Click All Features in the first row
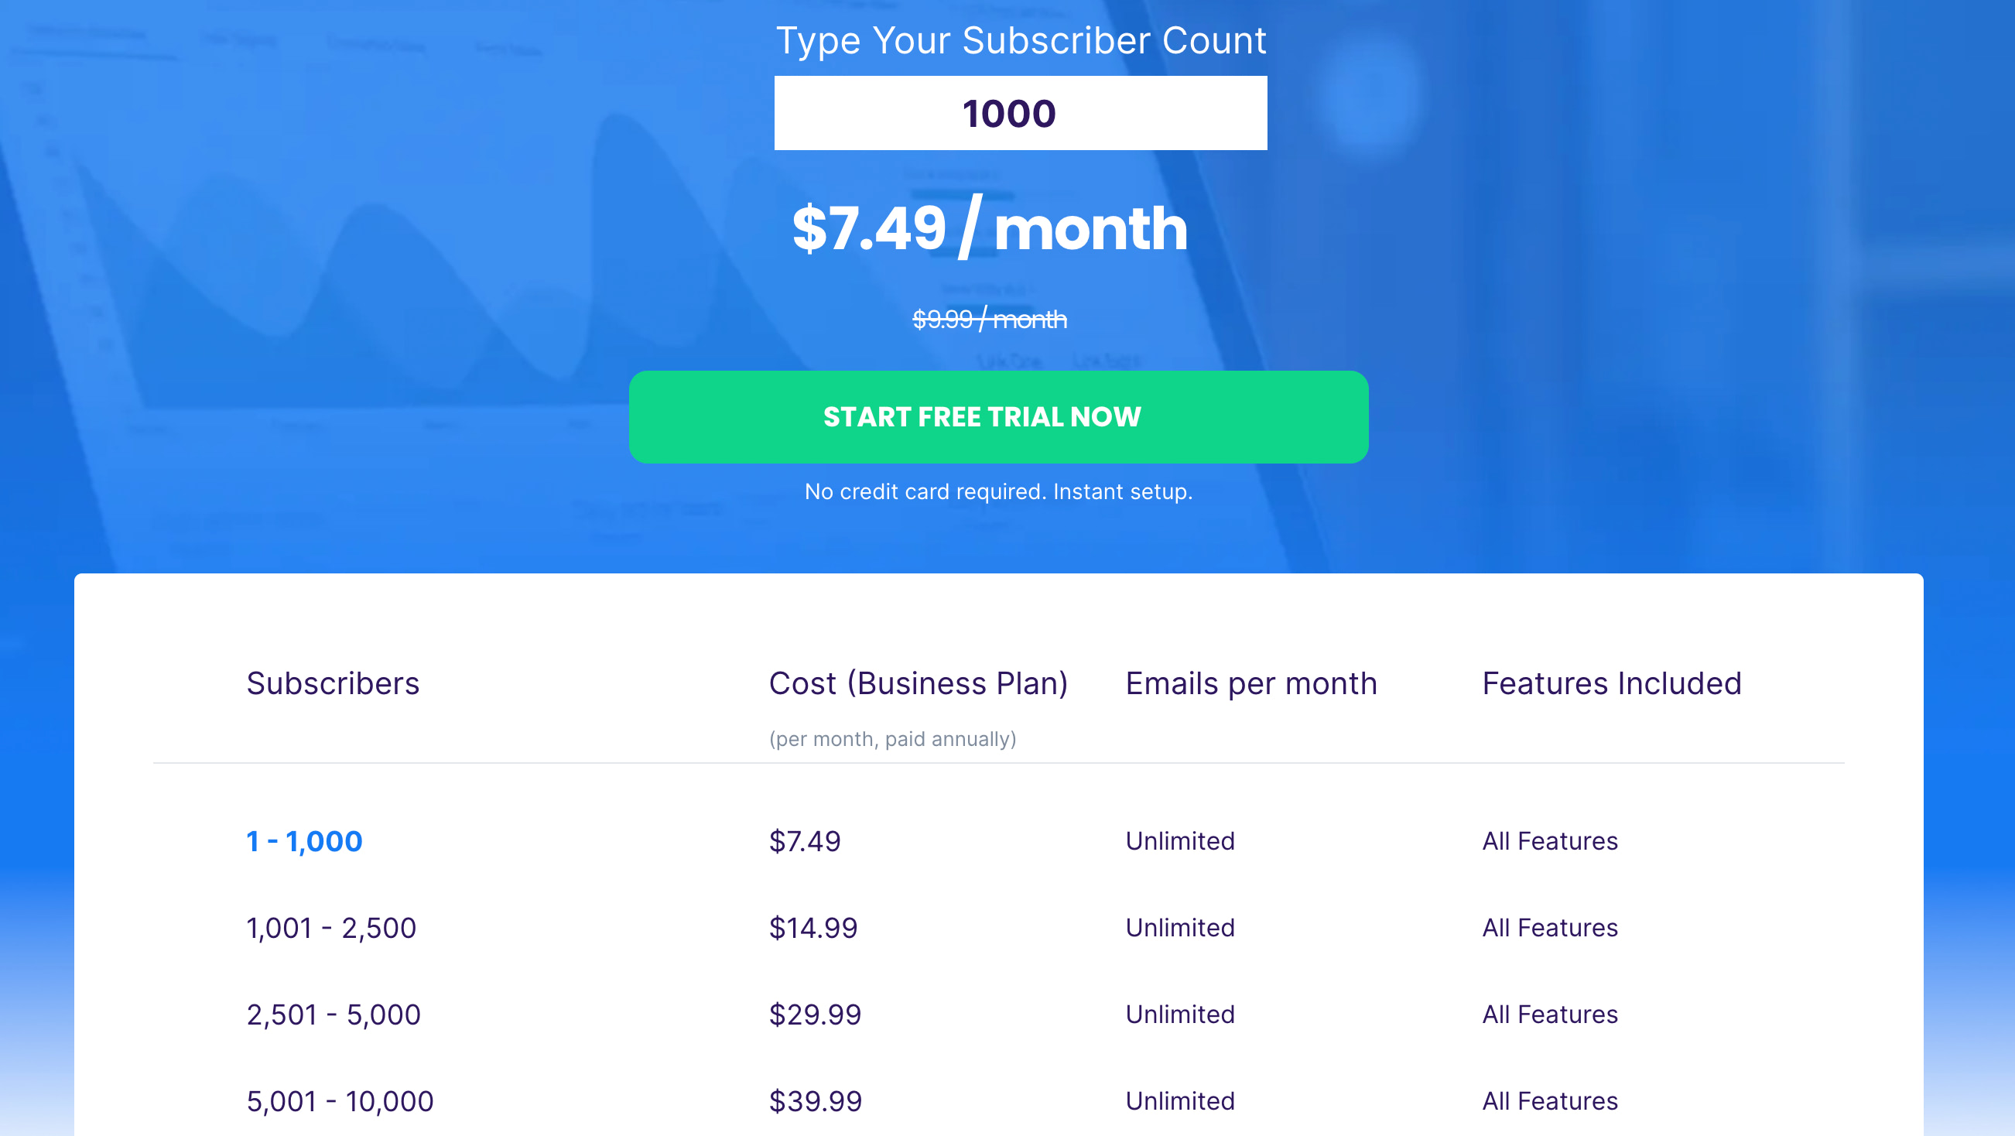 [1550, 841]
